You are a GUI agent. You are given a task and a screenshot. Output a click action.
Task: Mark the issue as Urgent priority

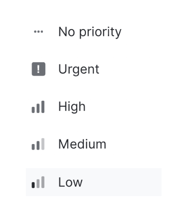tap(79, 69)
